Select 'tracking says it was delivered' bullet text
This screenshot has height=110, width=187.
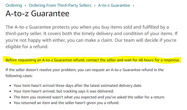click(64, 91)
